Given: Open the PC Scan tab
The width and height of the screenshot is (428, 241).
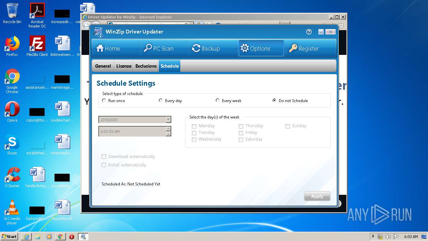Looking at the screenshot, I should [x=158, y=49].
